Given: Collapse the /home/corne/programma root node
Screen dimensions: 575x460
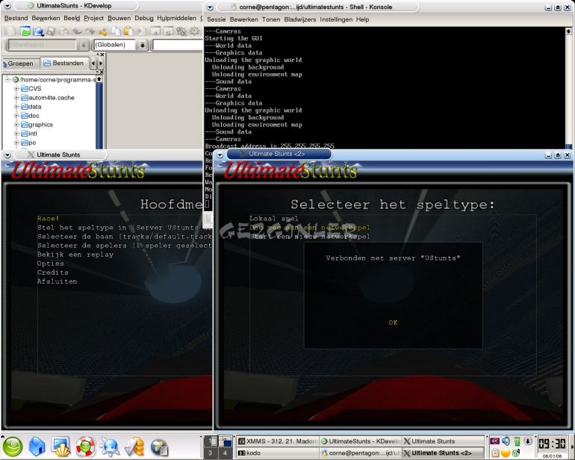Looking at the screenshot, I should 7,79.
